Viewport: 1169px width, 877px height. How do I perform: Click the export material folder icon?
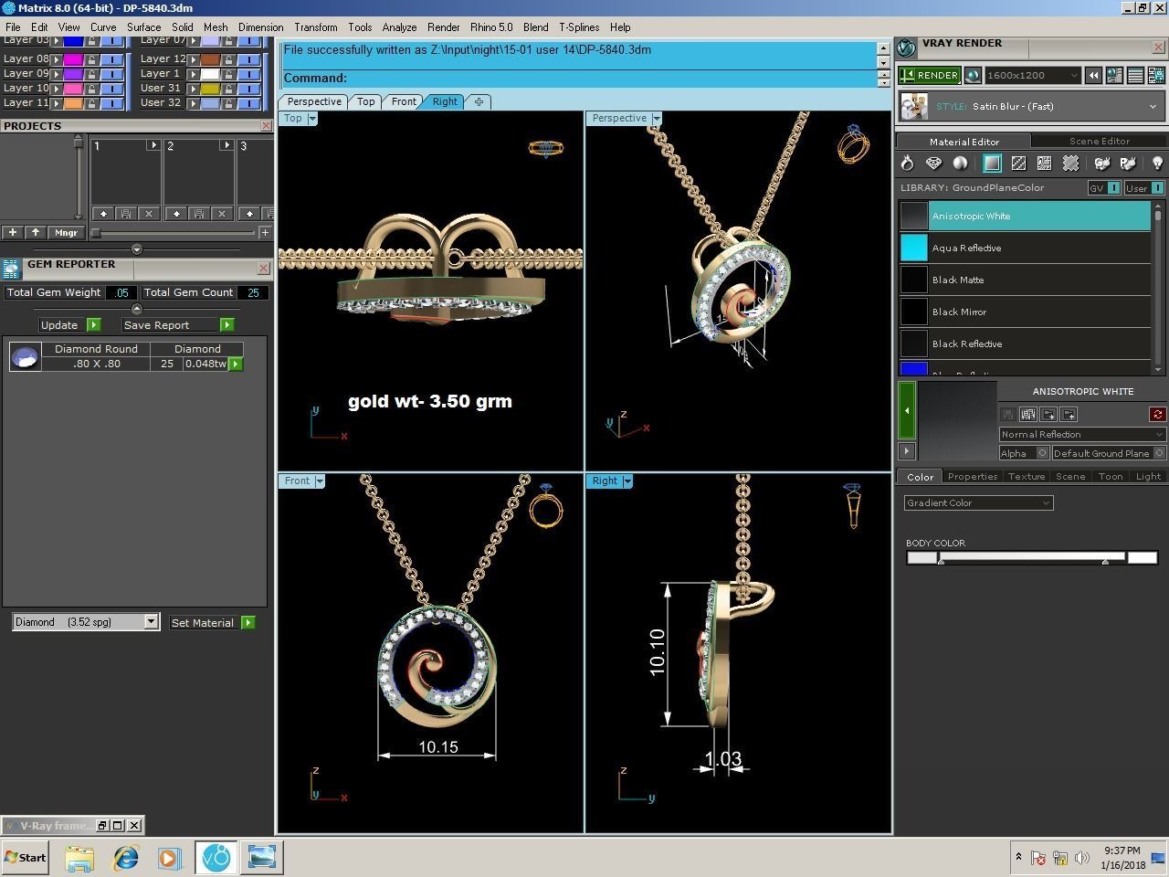click(1069, 414)
